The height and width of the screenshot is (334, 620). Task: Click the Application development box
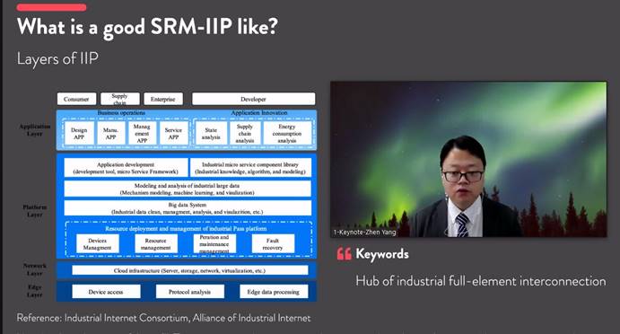[x=126, y=168]
